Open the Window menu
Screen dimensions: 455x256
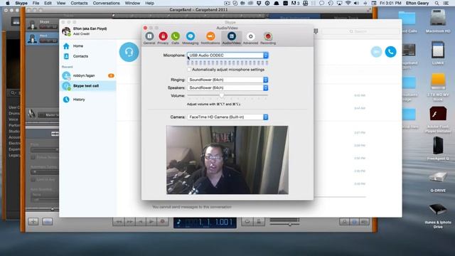tap(132, 3)
